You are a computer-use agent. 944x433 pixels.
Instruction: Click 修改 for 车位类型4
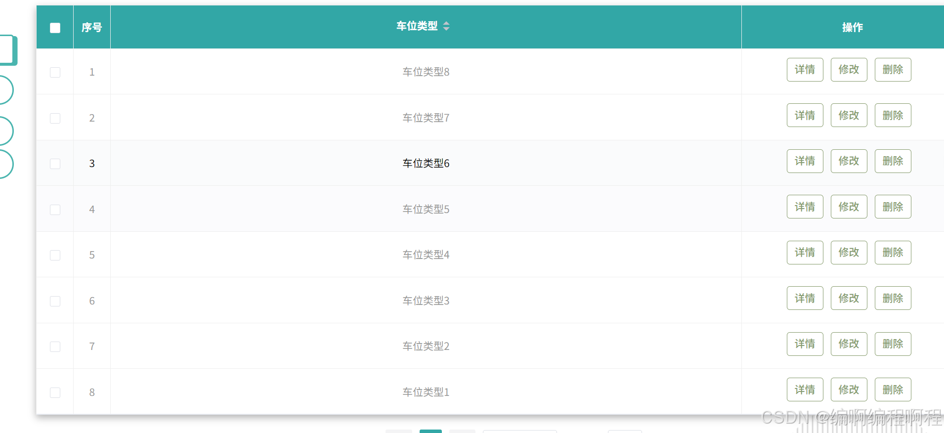coord(849,253)
